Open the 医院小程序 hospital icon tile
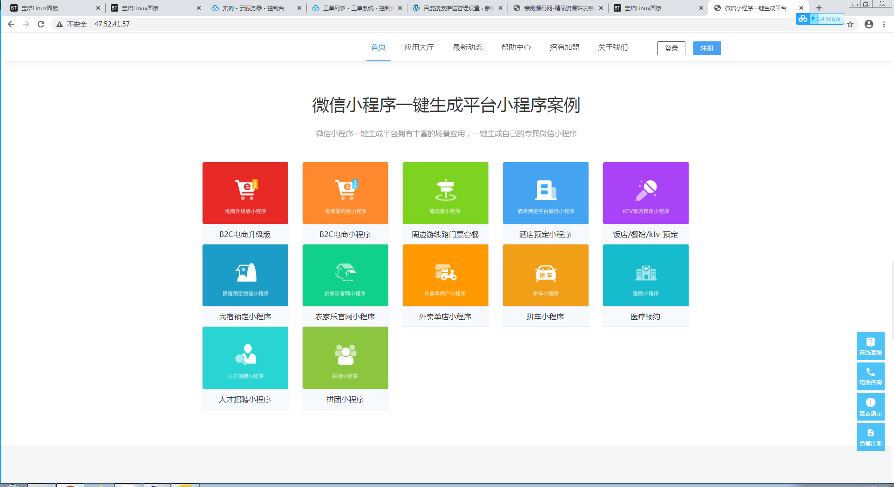 tap(646, 275)
